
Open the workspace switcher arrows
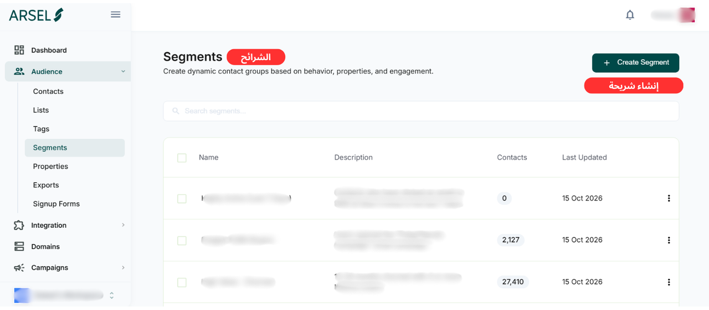111,296
